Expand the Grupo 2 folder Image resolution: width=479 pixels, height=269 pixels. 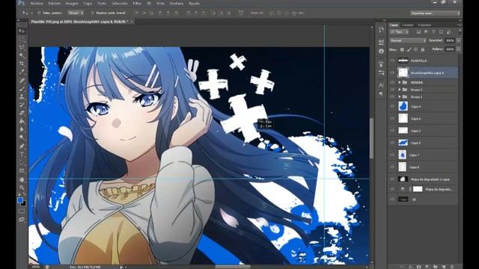coord(399,90)
